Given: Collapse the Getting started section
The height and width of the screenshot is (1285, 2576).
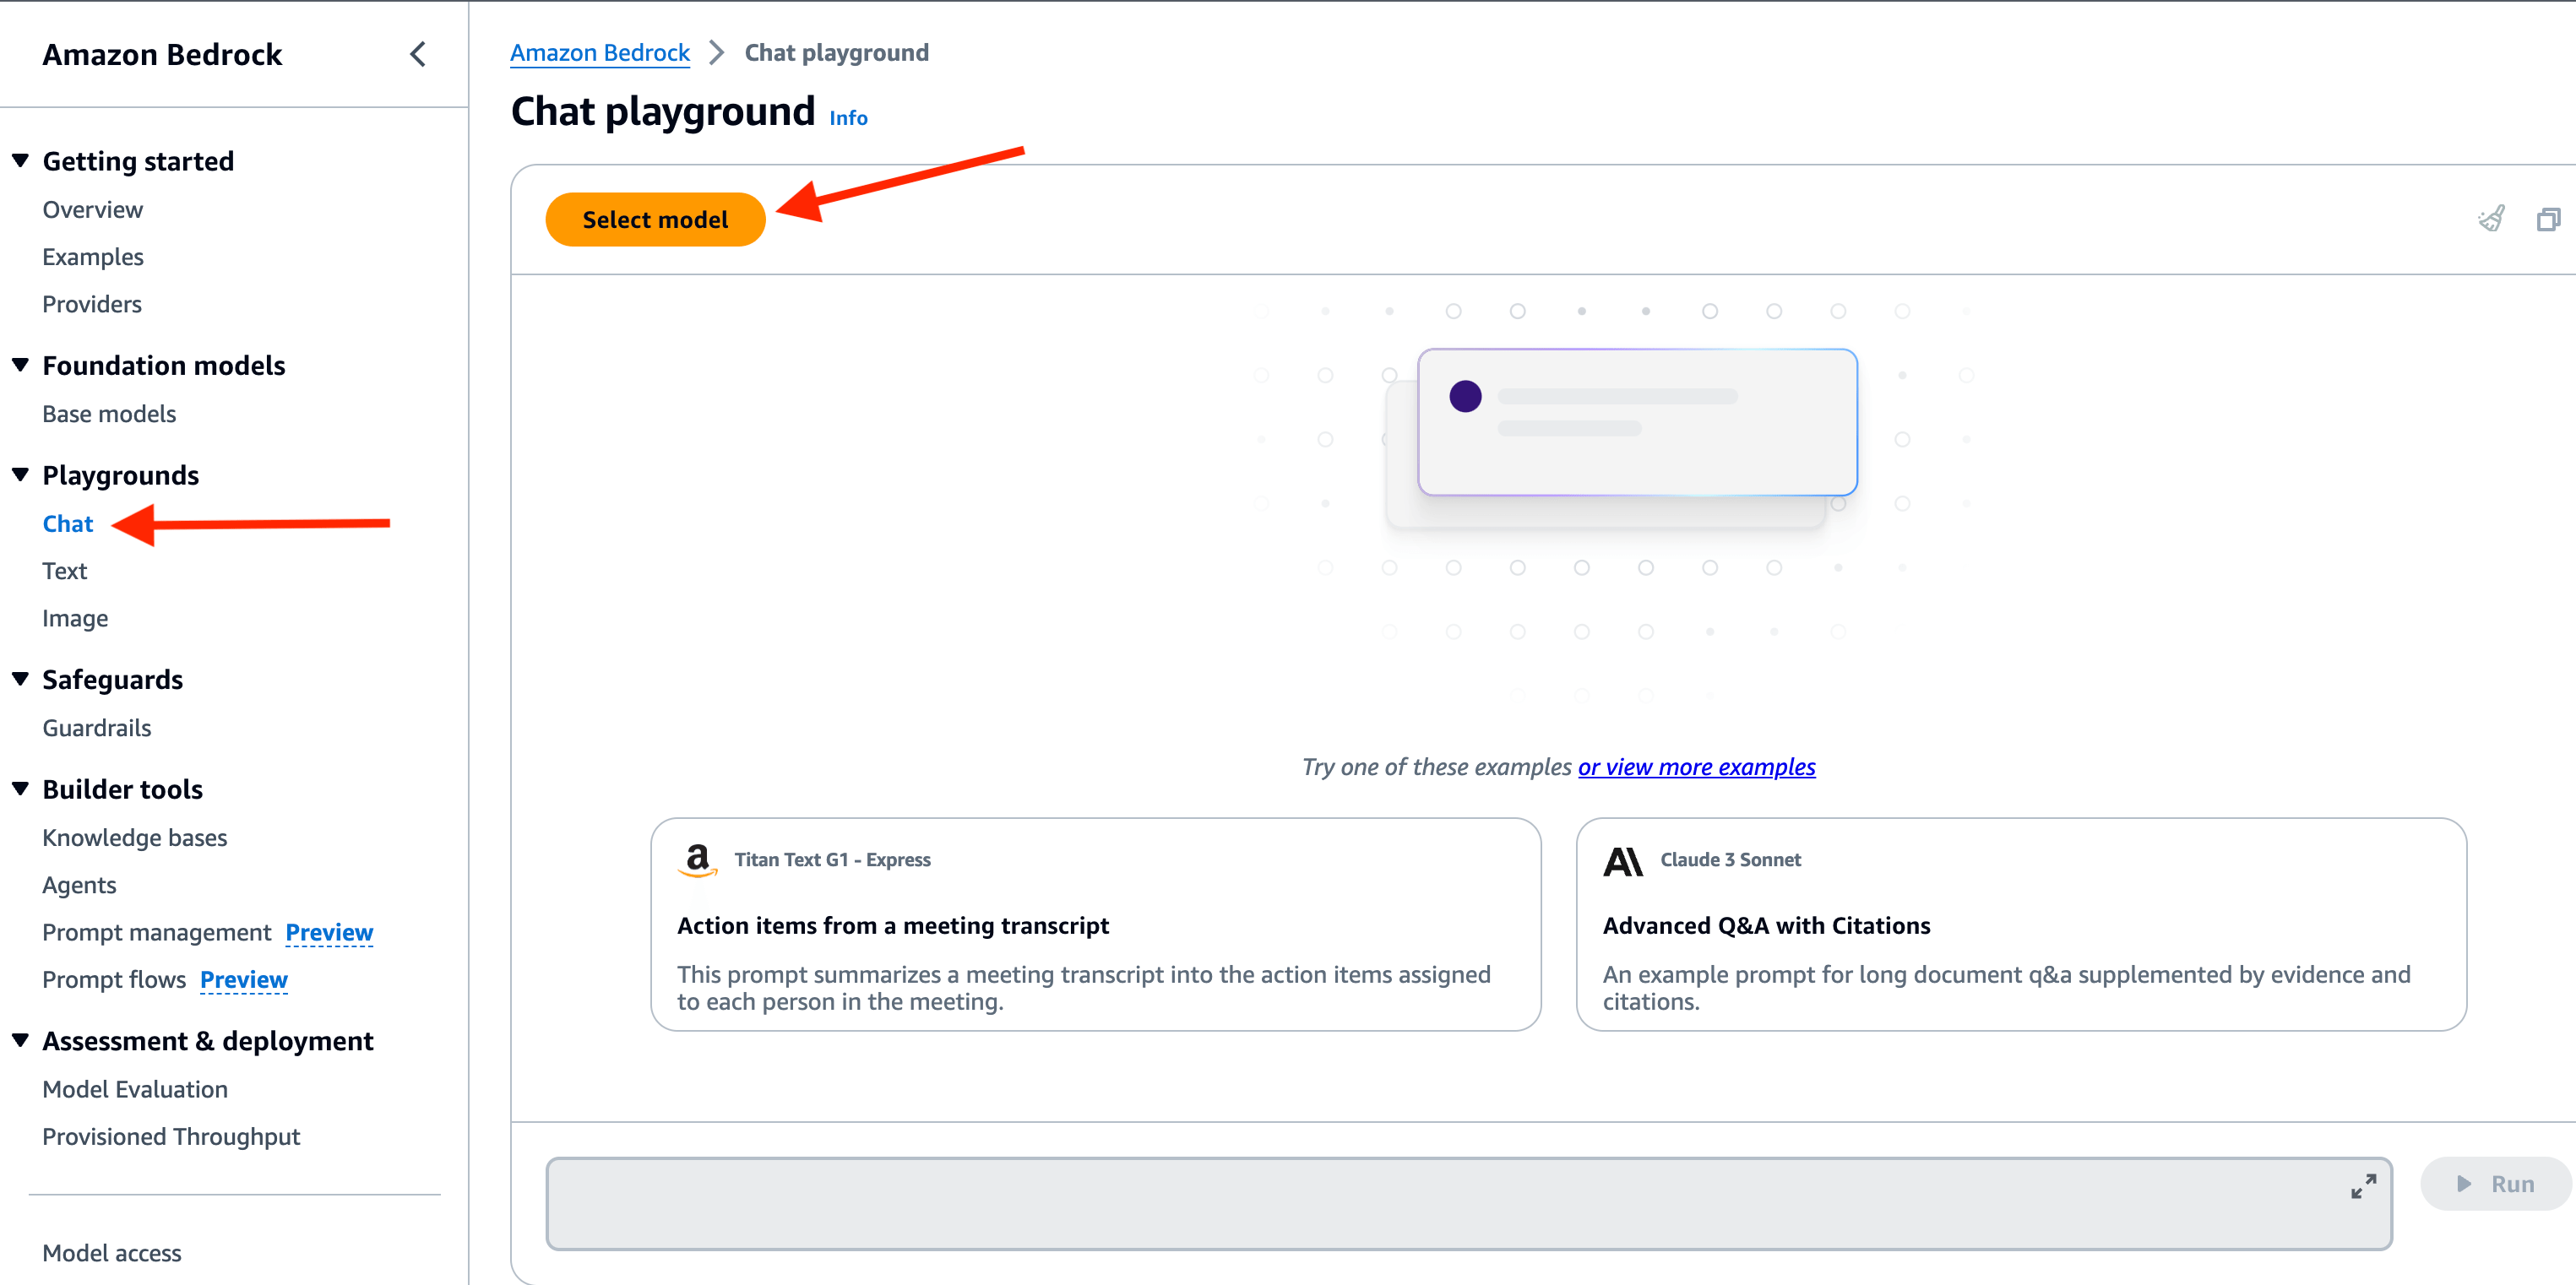Looking at the screenshot, I should (x=21, y=161).
